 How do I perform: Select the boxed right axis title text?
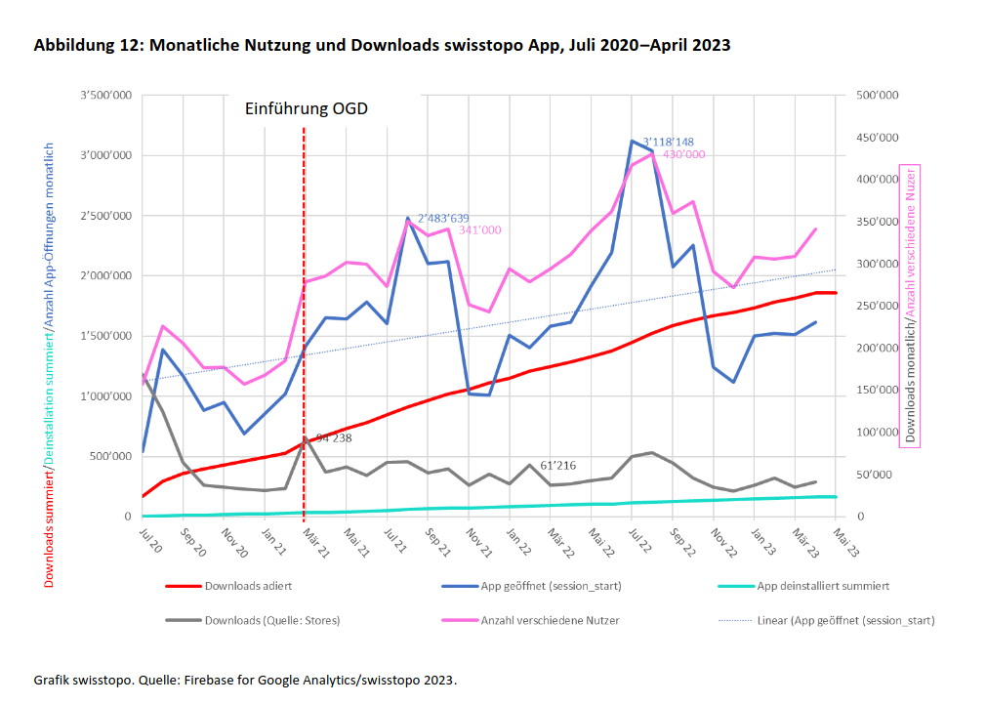(910, 307)
